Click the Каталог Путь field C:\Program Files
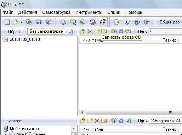The width and height of the screenshot is (182, 135). 165,121
